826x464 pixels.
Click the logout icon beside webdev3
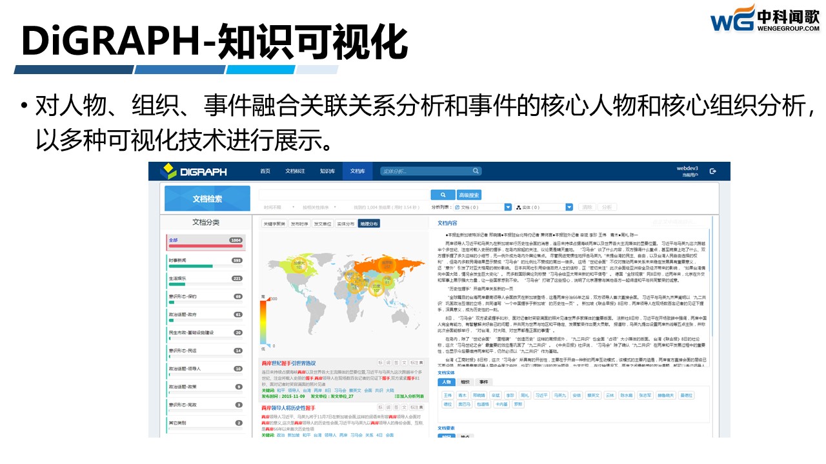(713, 171)
